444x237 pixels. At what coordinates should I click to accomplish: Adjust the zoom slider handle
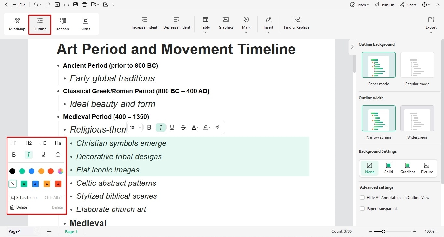pos(383,231)
